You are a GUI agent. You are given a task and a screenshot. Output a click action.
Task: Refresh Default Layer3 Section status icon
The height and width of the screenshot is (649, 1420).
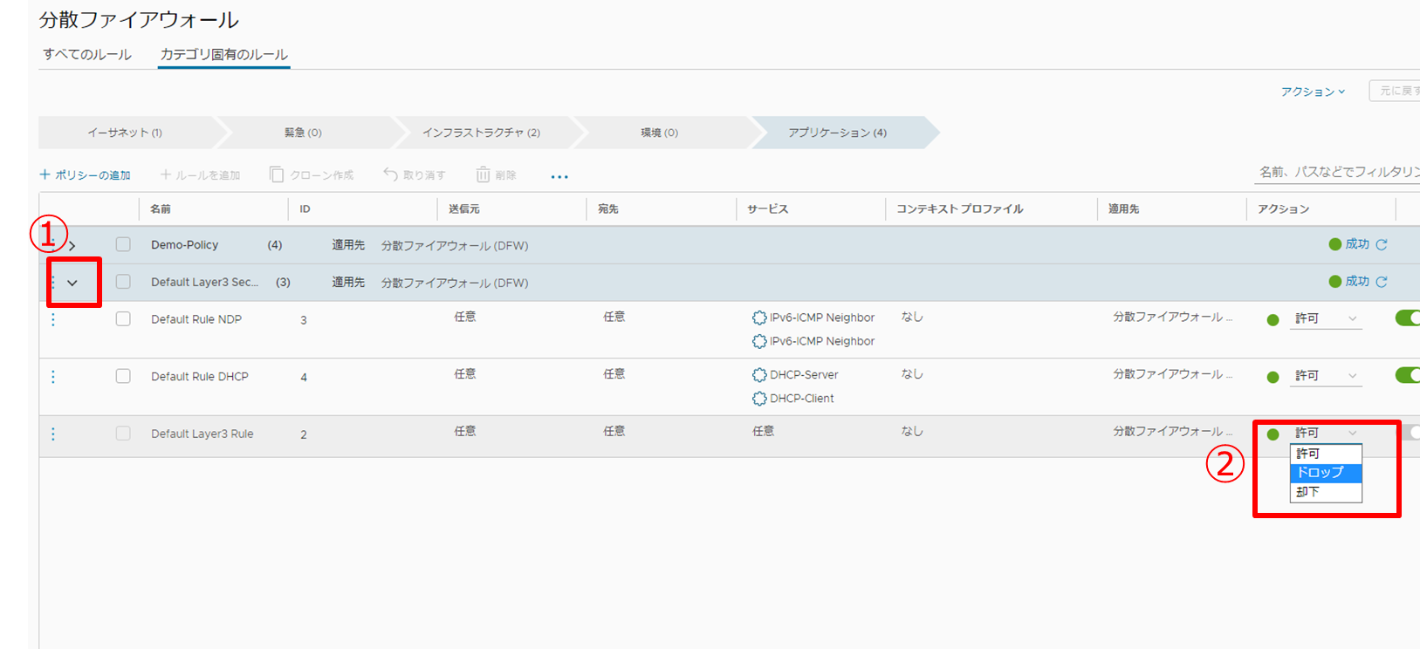coord(1382,282)
